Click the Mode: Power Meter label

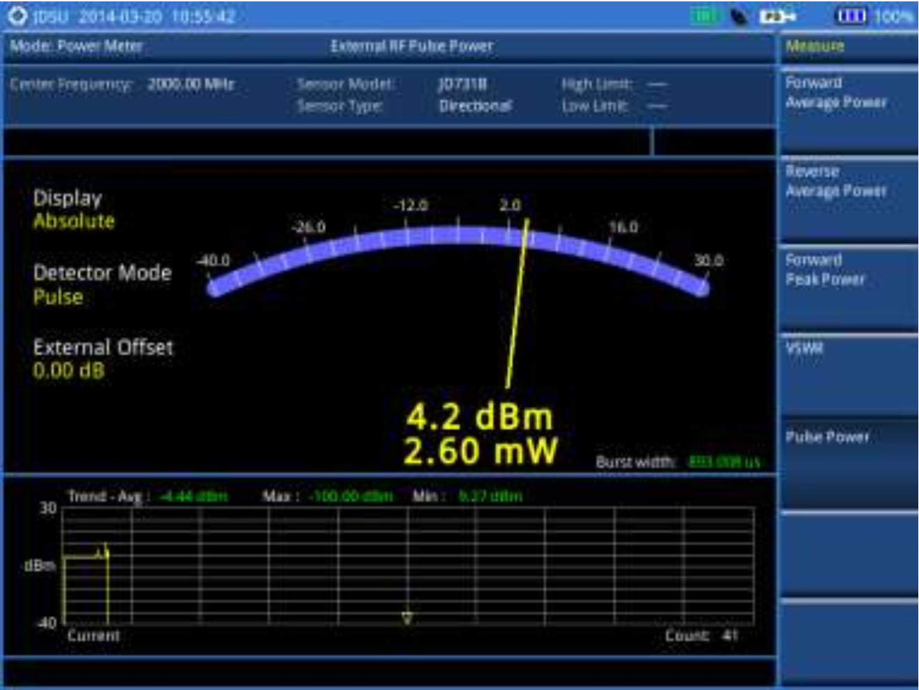tap(76, 47)
